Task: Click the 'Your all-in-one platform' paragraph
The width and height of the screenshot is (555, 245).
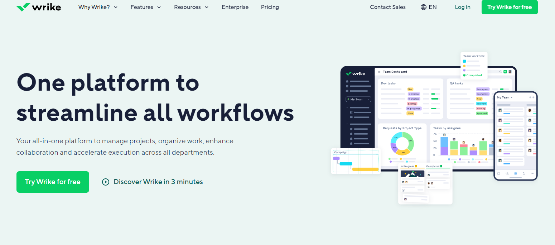Action: (125, 146)
